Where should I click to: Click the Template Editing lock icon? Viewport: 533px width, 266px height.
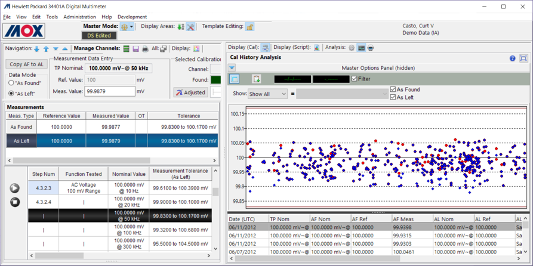(249, 27)
